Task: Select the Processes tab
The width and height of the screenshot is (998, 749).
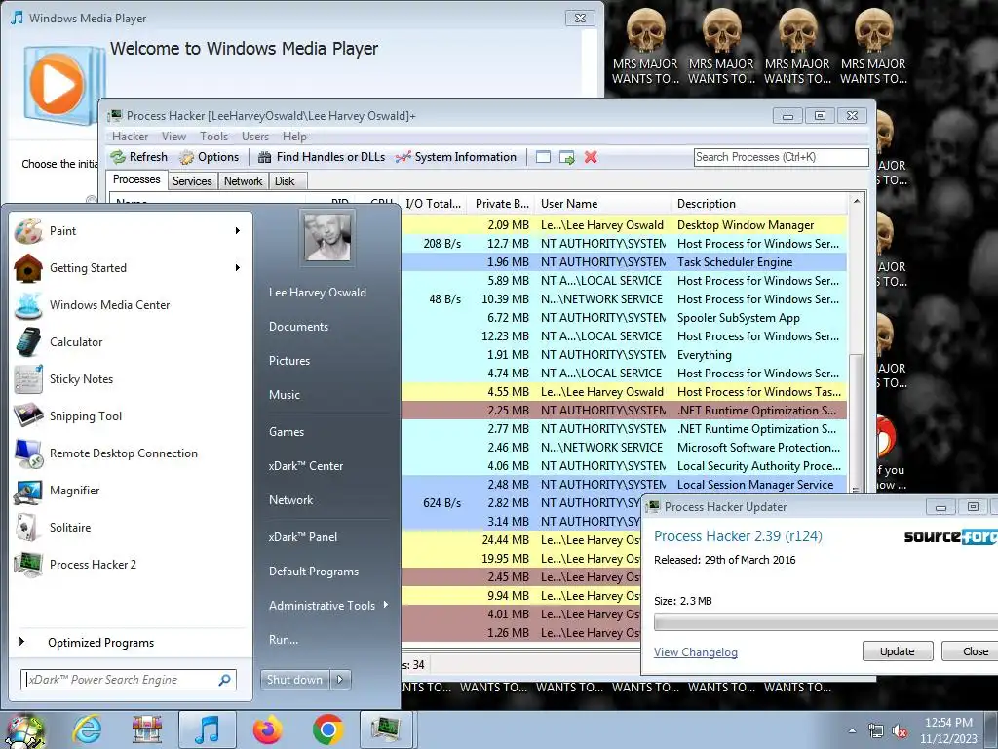Action: point(136,179)
